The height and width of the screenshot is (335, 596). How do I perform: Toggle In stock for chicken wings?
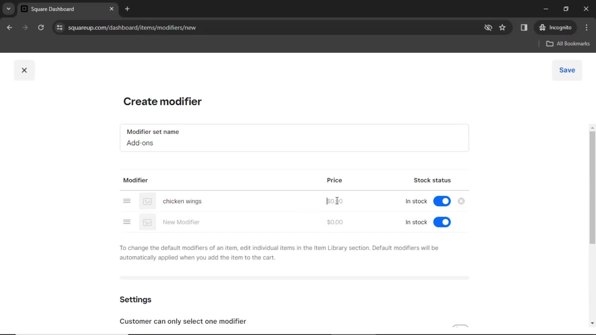[x=442, y=201]
